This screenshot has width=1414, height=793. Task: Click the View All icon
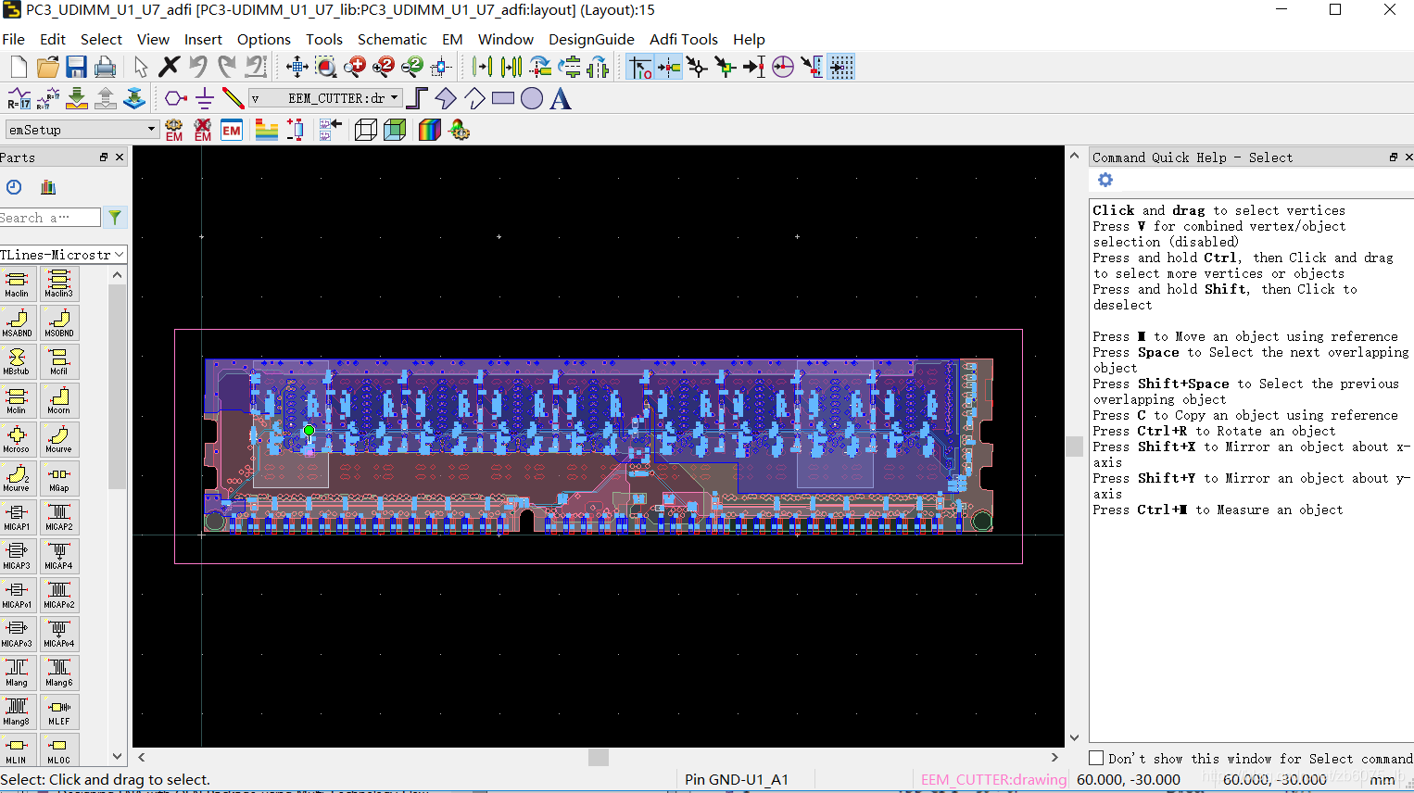tap(297, 67)
